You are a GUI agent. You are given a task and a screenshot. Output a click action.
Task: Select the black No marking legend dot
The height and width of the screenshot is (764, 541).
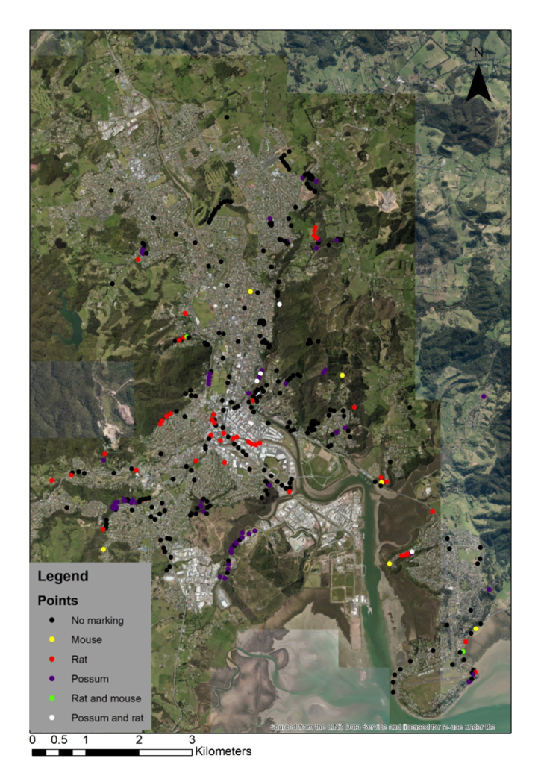tap(51, 620)
